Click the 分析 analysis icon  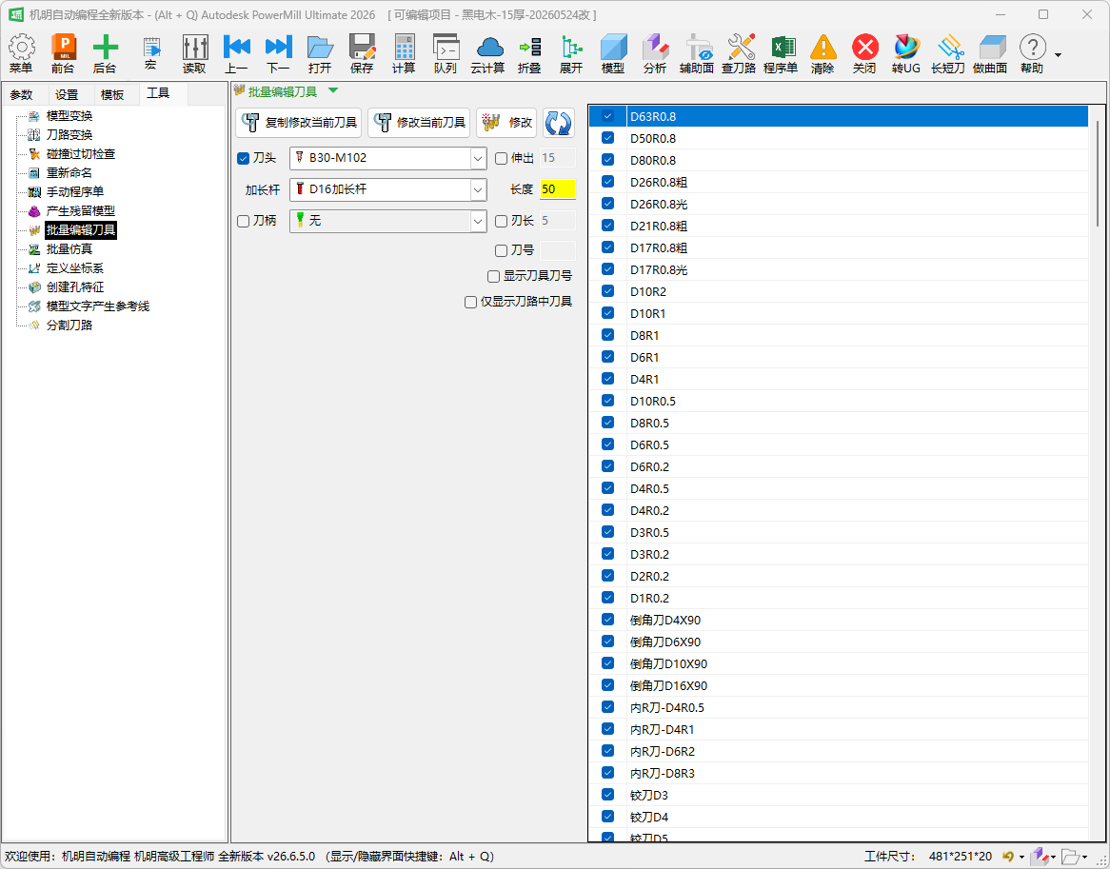point(655,48)
